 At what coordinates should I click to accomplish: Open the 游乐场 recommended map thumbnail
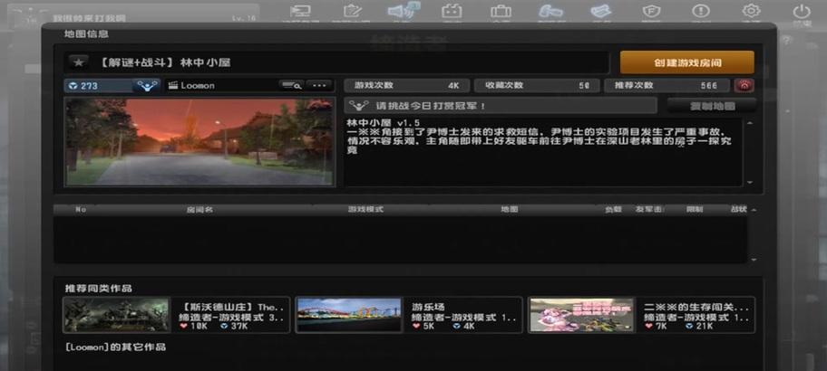coord(349,315)
